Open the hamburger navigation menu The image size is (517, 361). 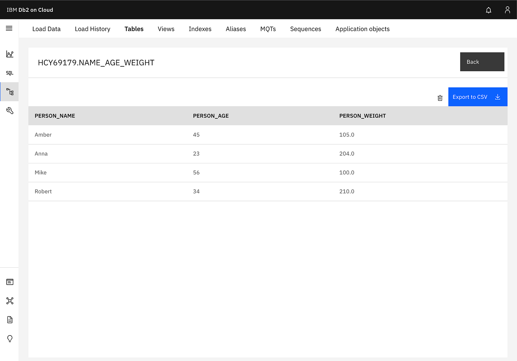click(x=9, y=28)
